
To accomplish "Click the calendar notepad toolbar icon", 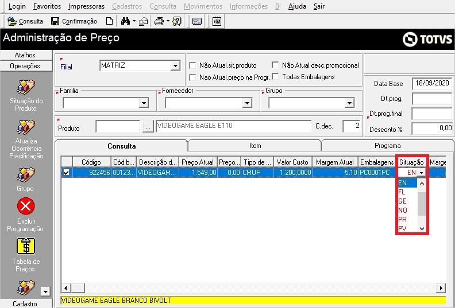I will click(217, 21).
